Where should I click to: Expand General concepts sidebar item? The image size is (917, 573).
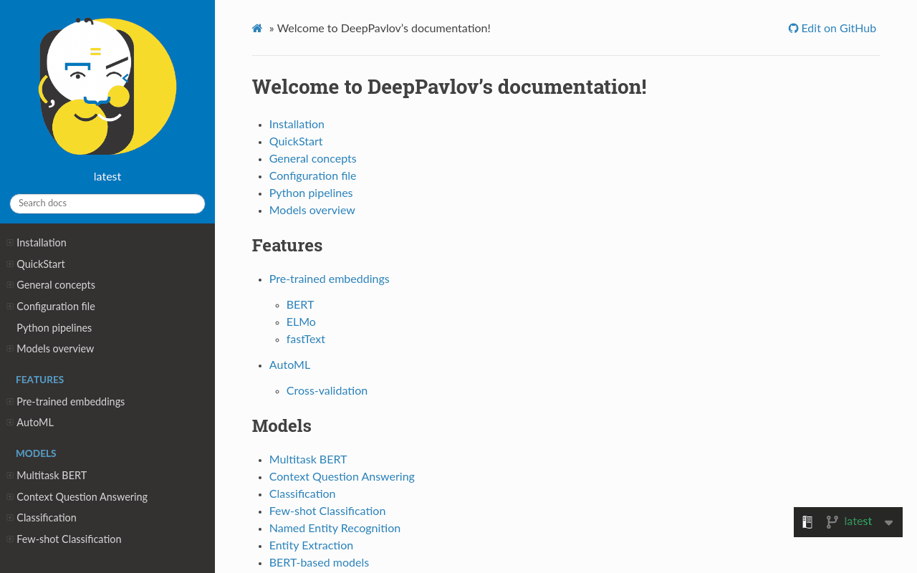coord(10,285)
